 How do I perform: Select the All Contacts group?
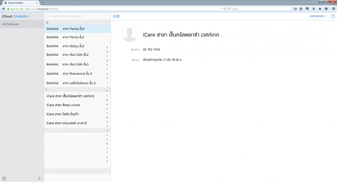pos(22,24)
